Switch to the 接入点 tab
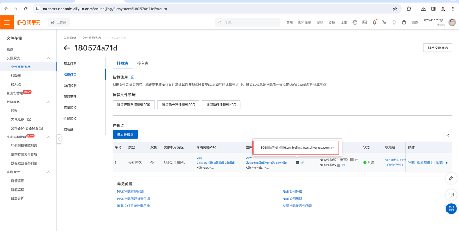 [x=143, y=63]
